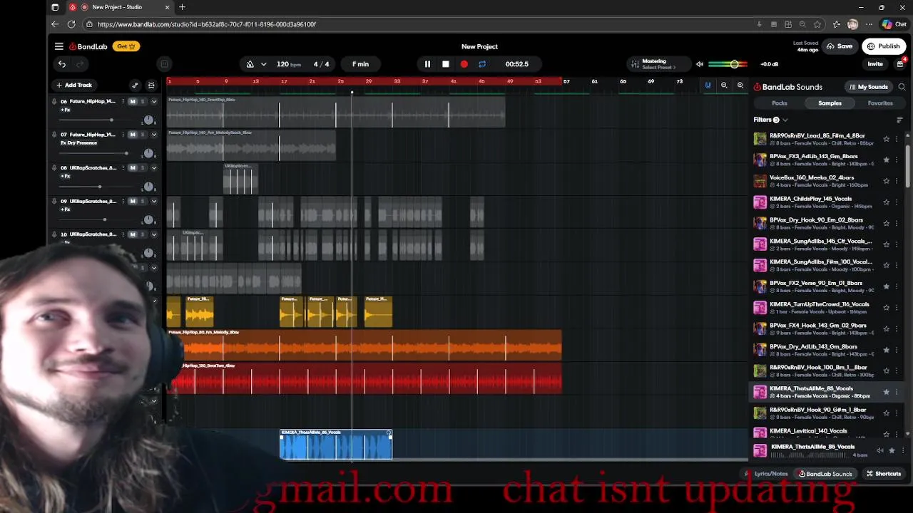Change the 4 / 4 time signature
913x513 pixels.
point(322,64)
